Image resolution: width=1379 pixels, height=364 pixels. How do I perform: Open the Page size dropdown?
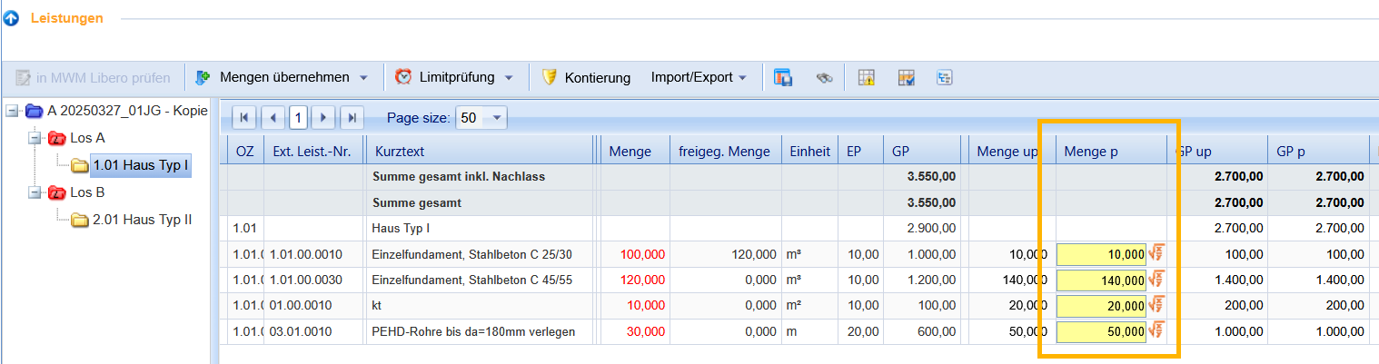click(496, 118)
